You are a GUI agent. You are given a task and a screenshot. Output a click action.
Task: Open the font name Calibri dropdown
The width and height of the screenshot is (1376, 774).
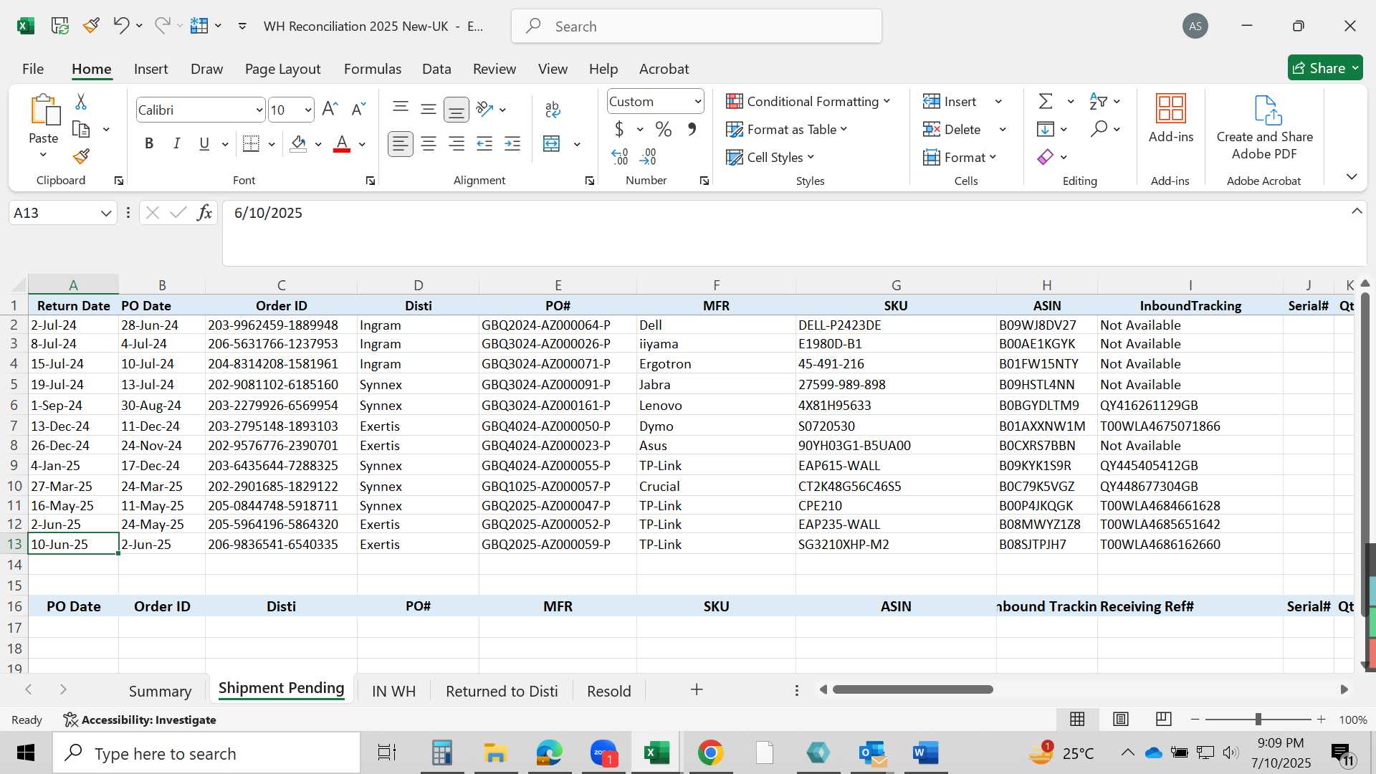(x=259, y=110)
